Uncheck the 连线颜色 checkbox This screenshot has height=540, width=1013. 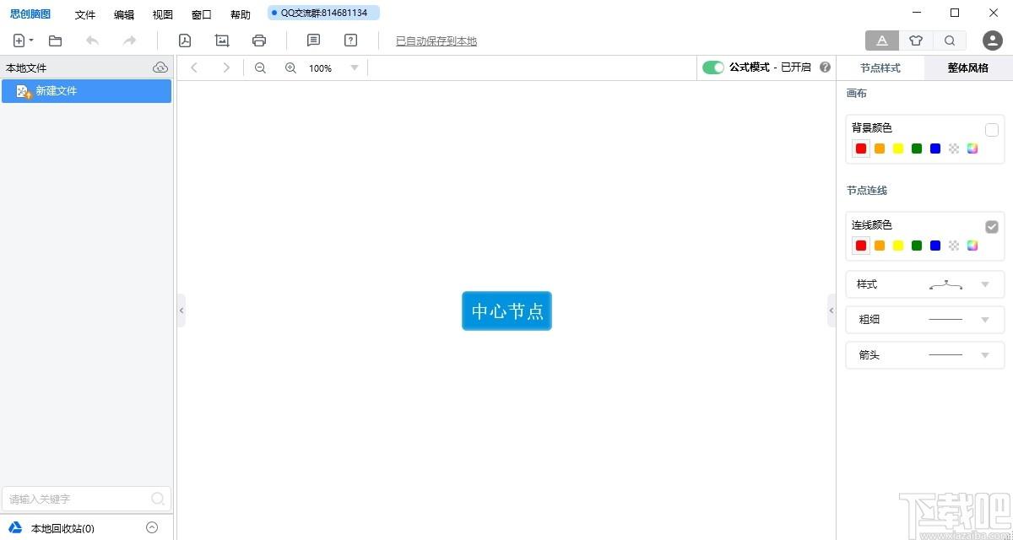[992, 226]
